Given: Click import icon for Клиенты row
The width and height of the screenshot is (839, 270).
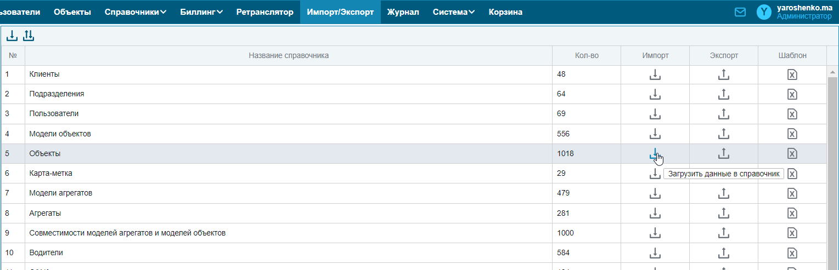Looking at the screenshot, I should (655, 74).
